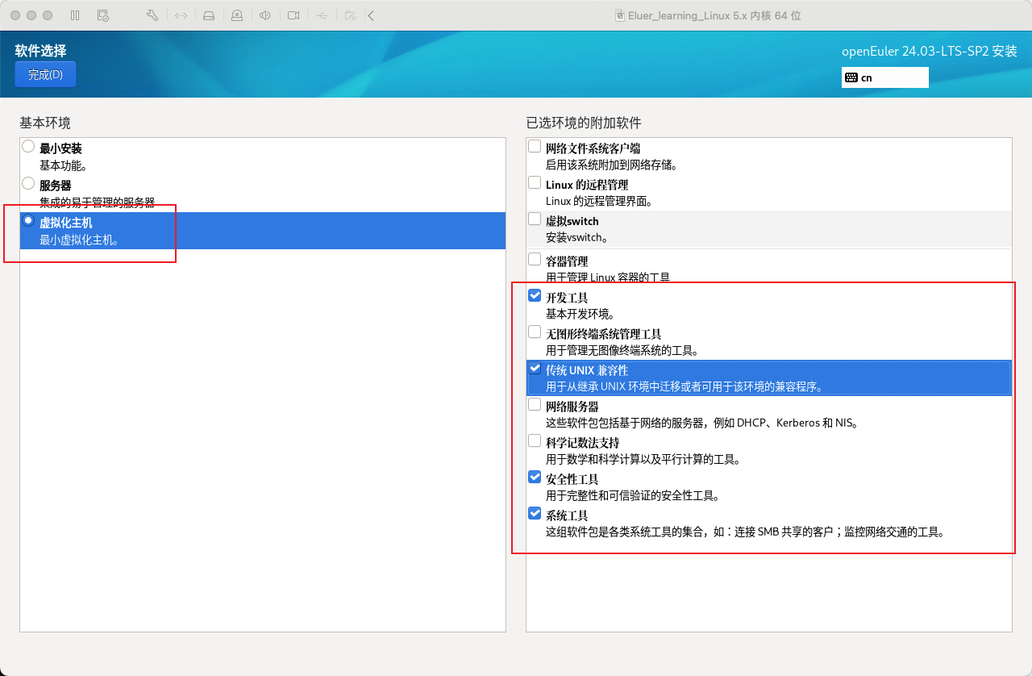Click 完成(D) to finish software selection

click(45, 74)
